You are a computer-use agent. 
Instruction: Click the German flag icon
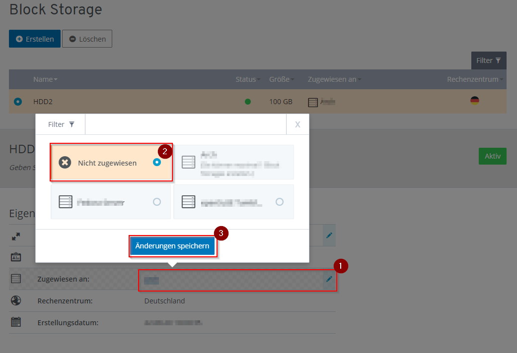tap(475, 101)
